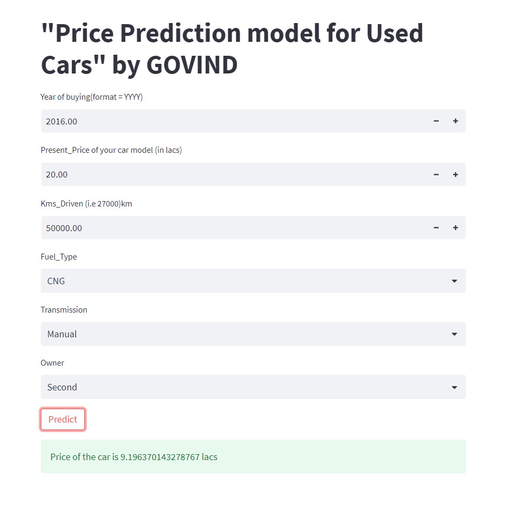
Task: Increment the Present_Price value
Action: (455, 174)
